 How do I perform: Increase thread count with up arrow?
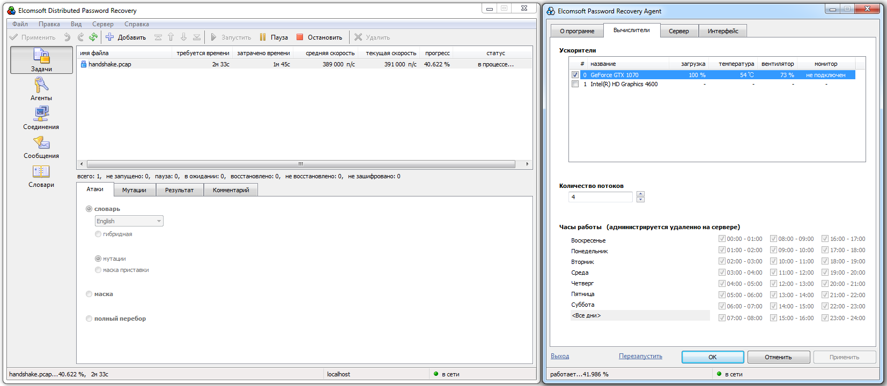(640, 194)
